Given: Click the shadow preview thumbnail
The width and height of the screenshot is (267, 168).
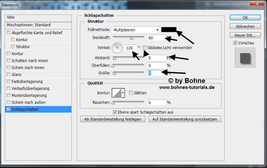Looking at the screenshot, I should (x=244, y=57).
